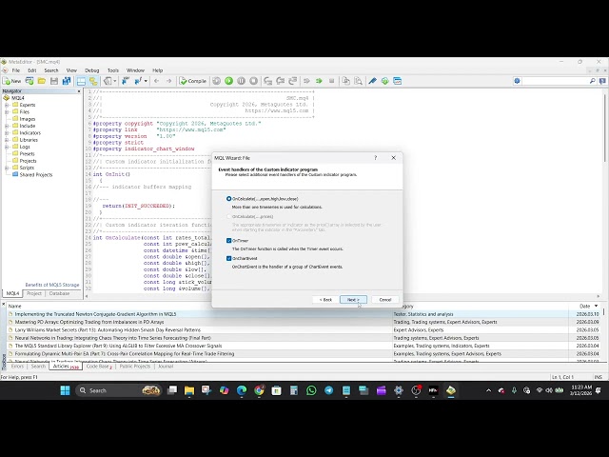The image size is (609, 457).
Task: Open the Debug menu
Action: pyautogui.click(x=92, y=70)
